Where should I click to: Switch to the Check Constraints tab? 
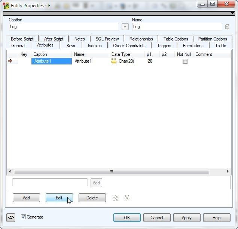pyautogui.click(x=129, y=46)
